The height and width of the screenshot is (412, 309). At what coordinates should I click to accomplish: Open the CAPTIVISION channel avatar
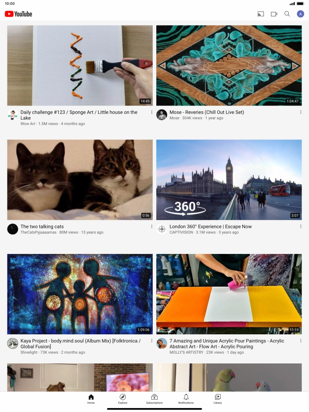pyautogui.click(x=162, y=229)
